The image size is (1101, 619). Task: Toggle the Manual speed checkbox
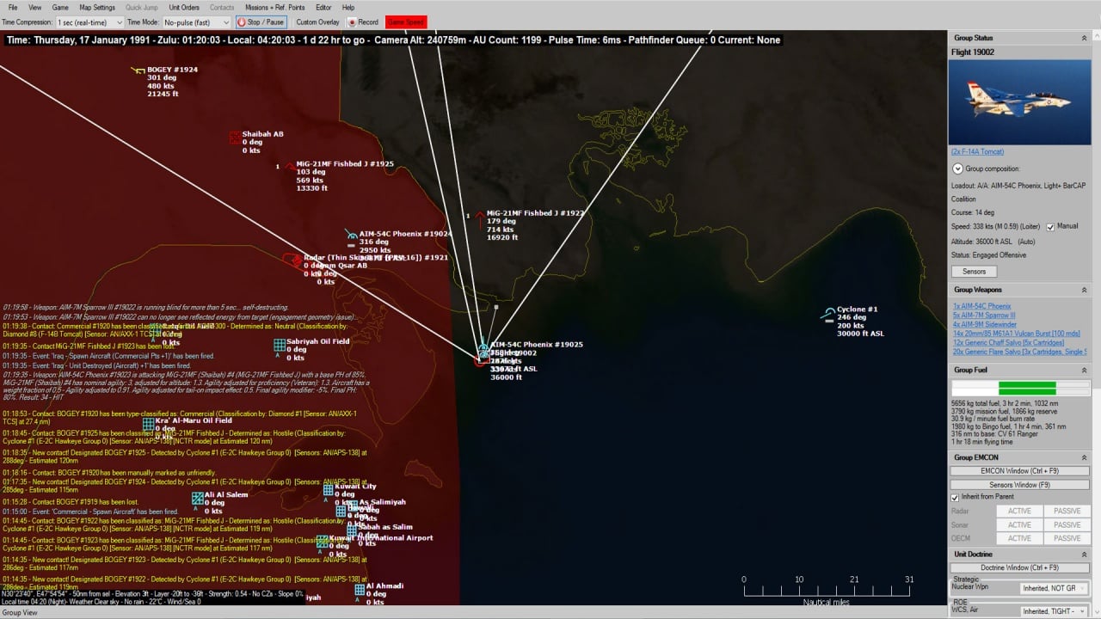1050,227
